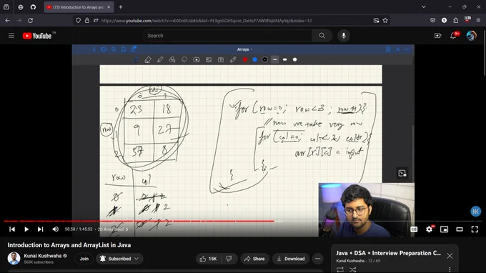Open the account avatar menu
Viewport: 486px width, 273px height.
(471, 36)
